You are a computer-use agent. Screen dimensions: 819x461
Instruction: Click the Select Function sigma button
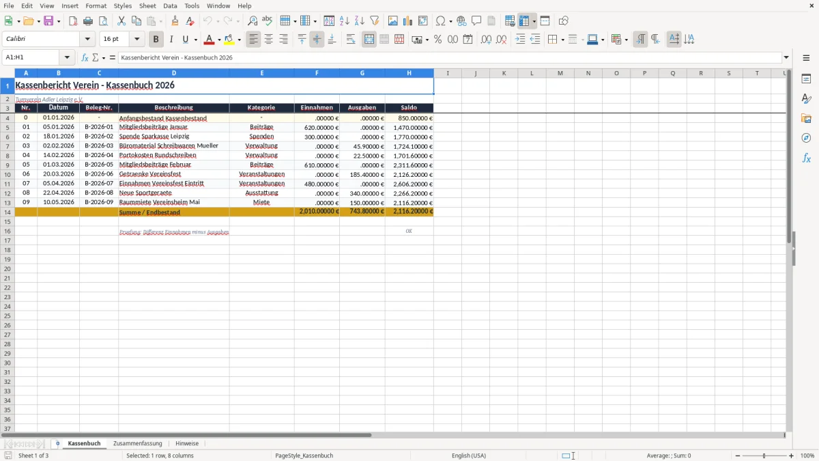(95, 58)
